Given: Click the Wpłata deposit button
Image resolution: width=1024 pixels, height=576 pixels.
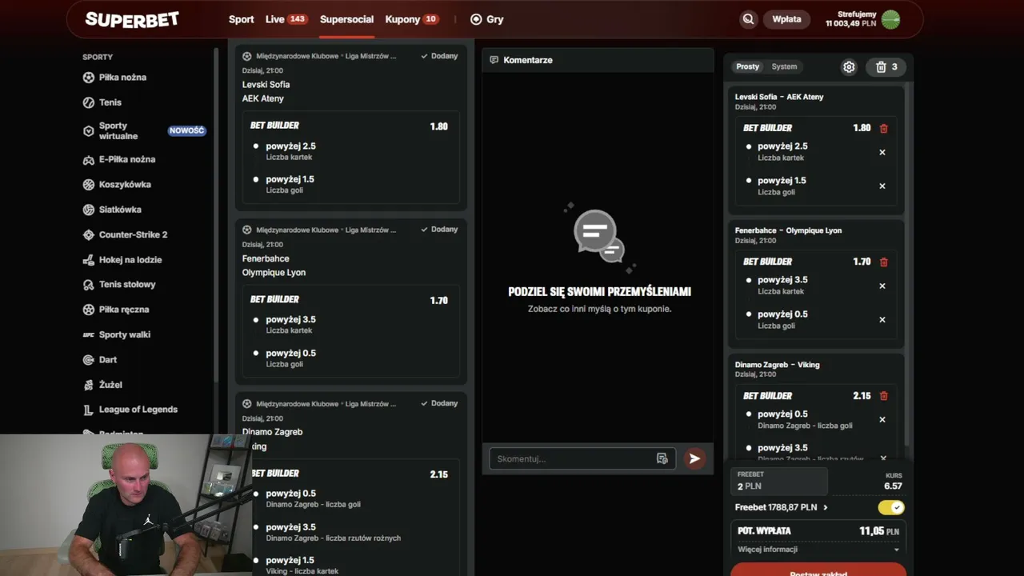Looking at the screenshot, I should pos(787,19).
